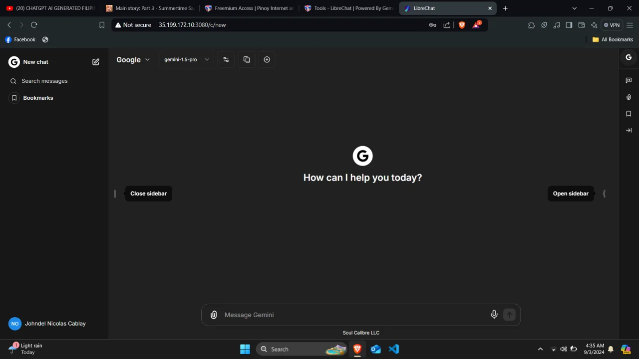
Task: Toggle Open sidebar handle on the right
Action: (x=604, y=193)
